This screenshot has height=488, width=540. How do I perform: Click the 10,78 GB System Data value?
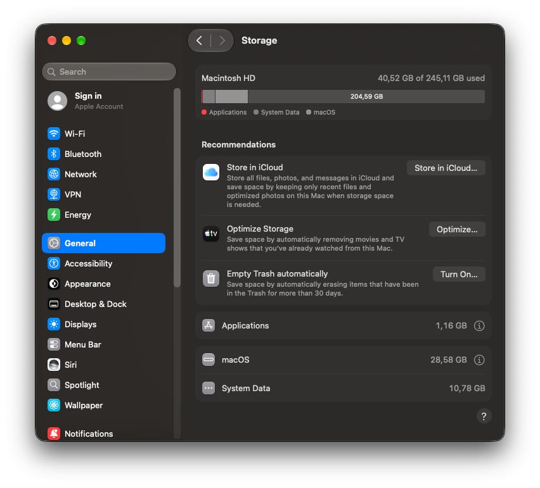[467, 388]
